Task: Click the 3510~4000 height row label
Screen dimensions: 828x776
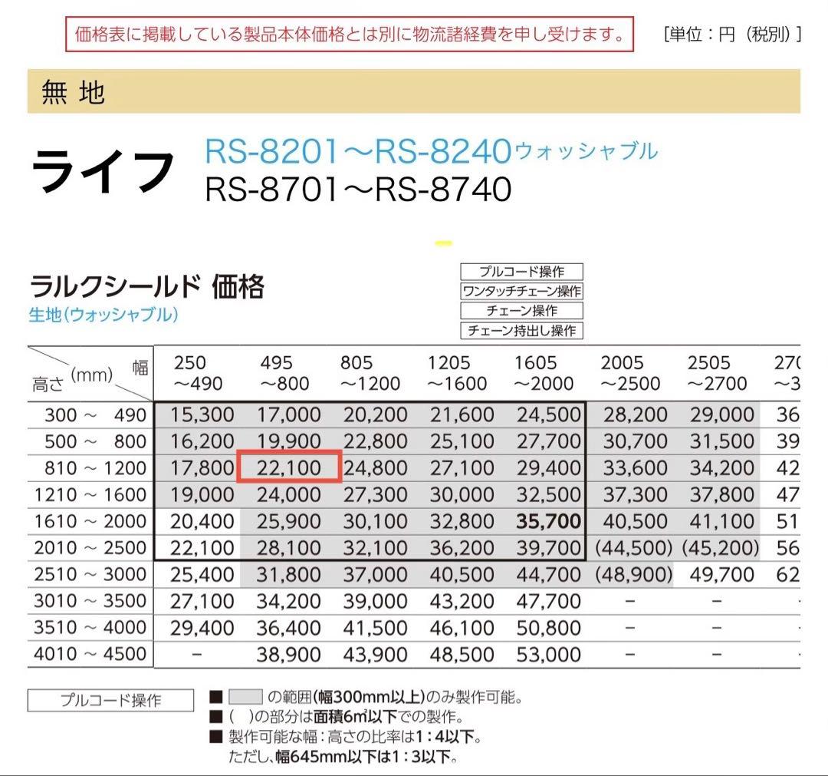Action: (x=90, y=627)
